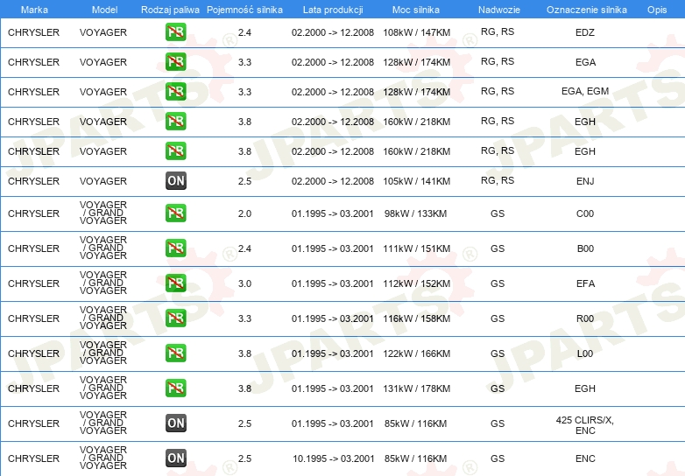Select the engine code cell L00
This screenshot has width=685, height=476.
tap(585, 353)
